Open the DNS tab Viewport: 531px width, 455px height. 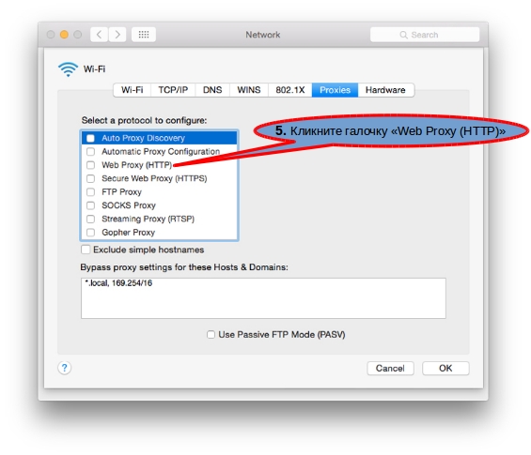(212, 90)
